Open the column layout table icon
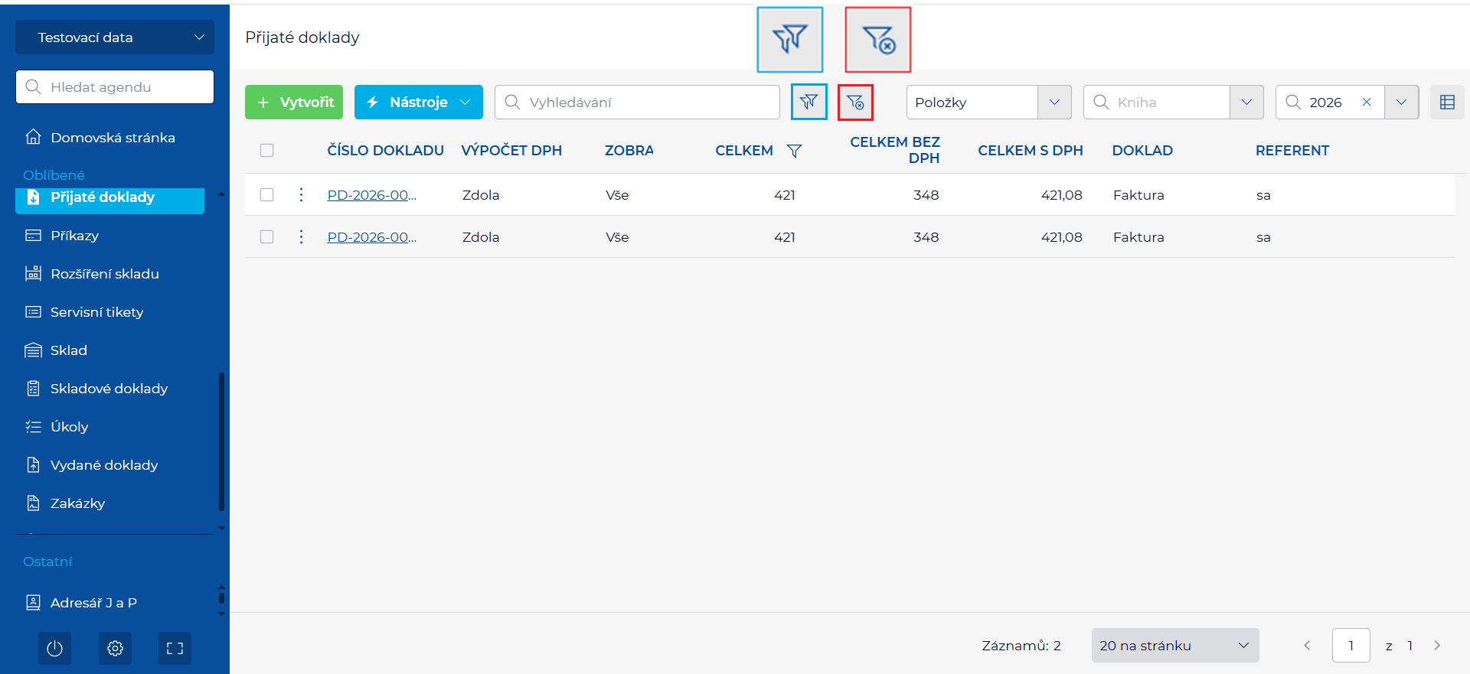Screen dimensions: 1470x674 click(1447, 102)
